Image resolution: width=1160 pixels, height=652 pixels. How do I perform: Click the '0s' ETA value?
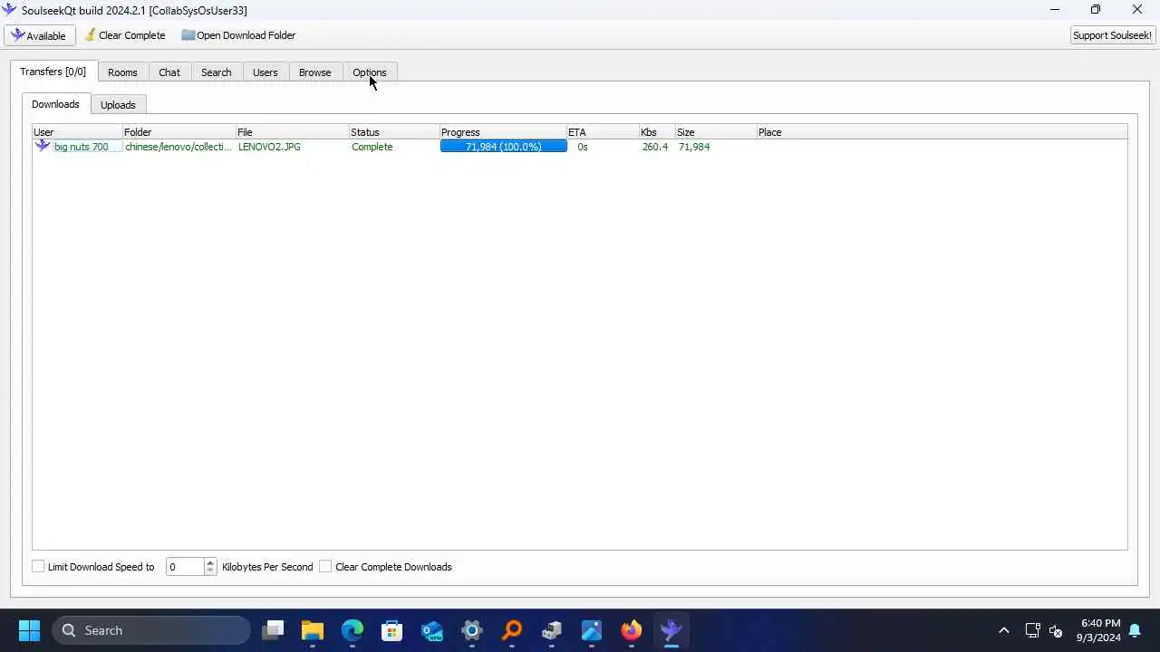click(583, 147)
